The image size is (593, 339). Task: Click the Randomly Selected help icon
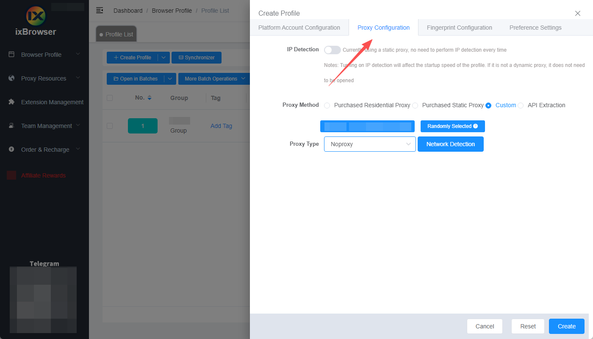[476, 126]
